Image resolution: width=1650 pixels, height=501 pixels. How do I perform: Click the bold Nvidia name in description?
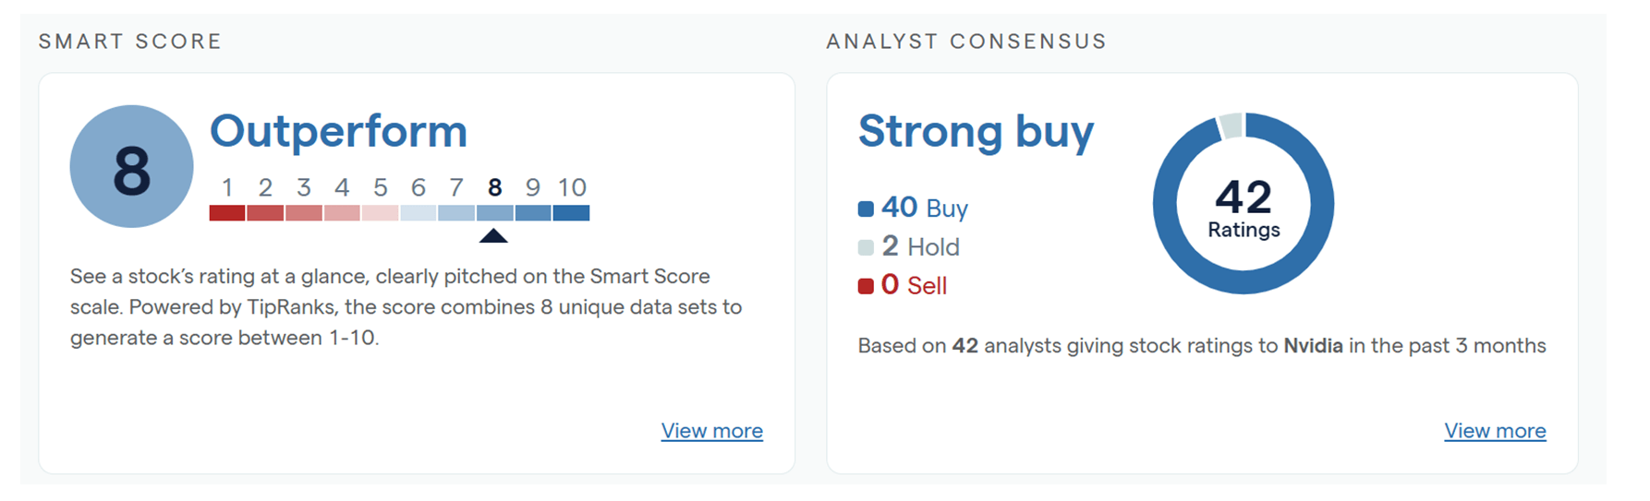point(1313,346)
